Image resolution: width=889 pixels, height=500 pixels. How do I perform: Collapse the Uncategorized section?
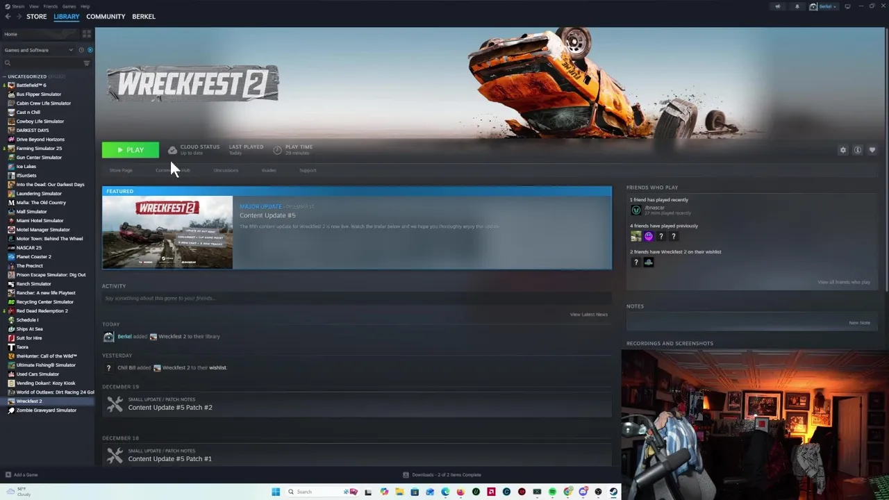(26, 76)
